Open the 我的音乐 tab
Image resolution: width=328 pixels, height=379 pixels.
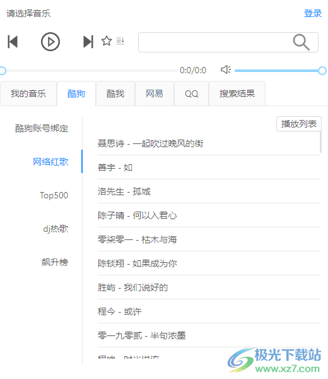(28, 93)
